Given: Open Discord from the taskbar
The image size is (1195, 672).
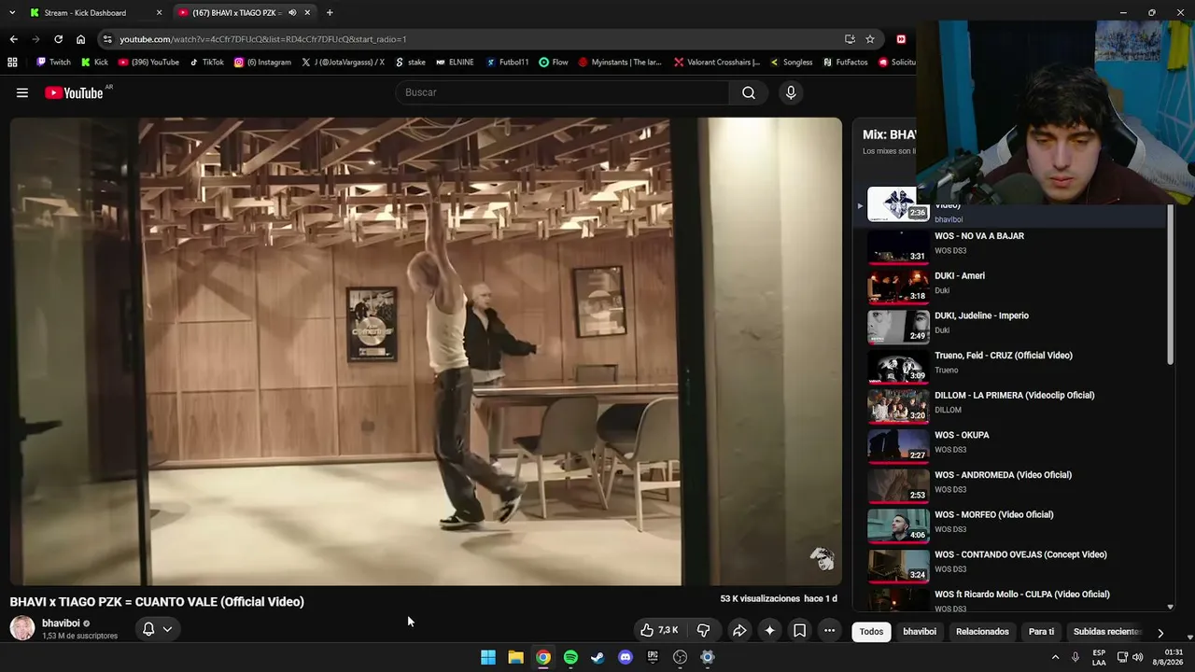Looking at the screenshot, I should coord(626,657).
